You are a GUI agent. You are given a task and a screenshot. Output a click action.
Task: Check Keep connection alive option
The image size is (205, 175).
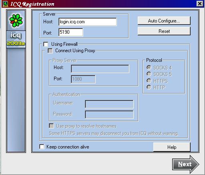[x=42, y=147]
